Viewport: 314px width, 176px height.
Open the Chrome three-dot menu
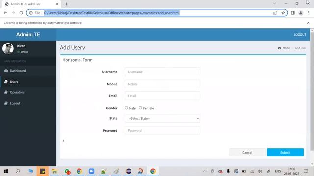309,13
